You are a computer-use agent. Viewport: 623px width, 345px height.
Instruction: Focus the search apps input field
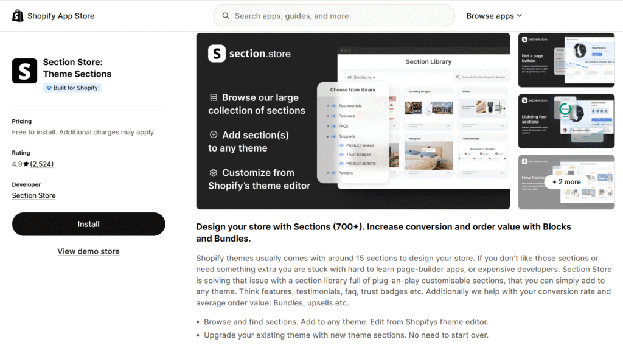[x=334, y=16]
